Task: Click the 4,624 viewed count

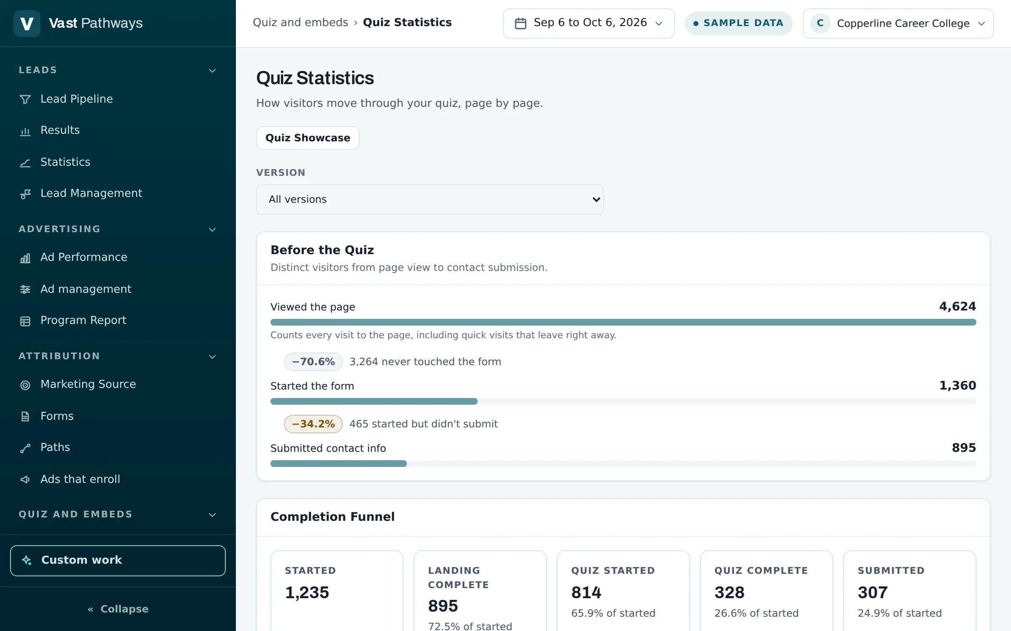Action: point(958,306)
